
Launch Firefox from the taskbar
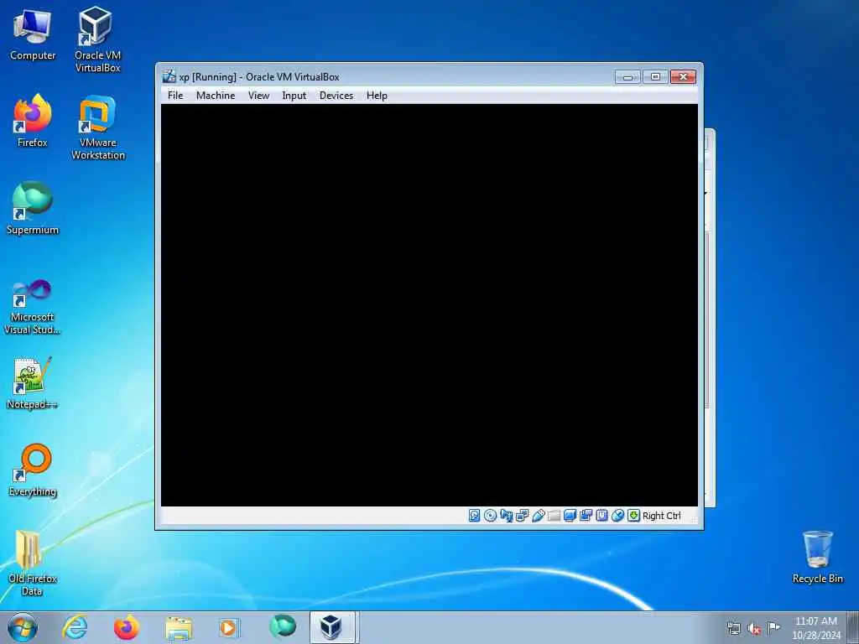[127, 627]
